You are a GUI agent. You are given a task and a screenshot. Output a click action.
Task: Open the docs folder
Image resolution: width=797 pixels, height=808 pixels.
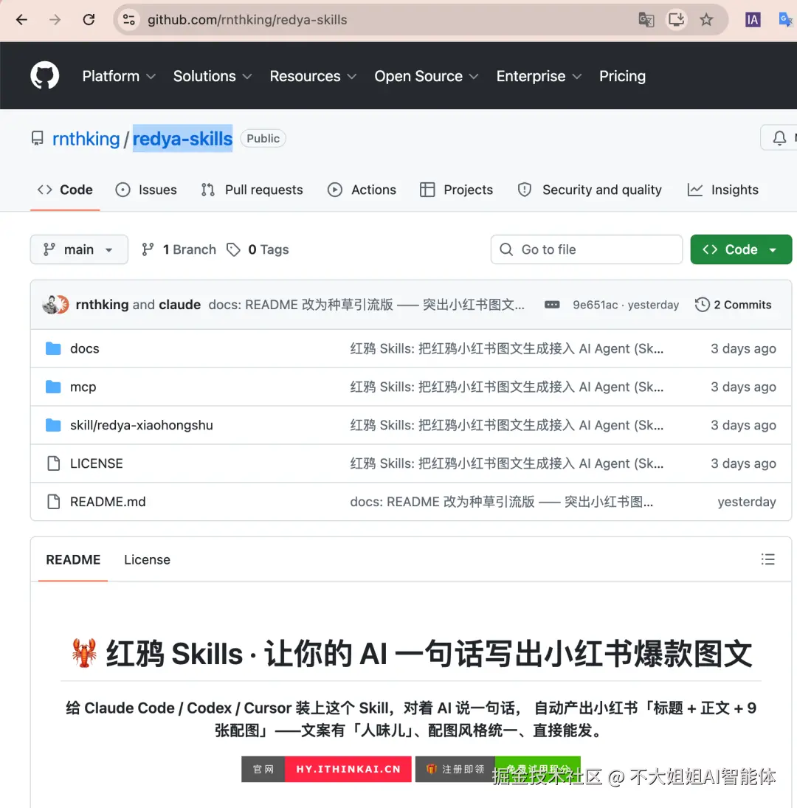[x=84, y=349]
